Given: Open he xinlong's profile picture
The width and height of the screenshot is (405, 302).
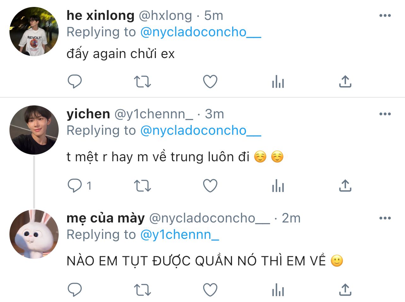Looking at the screenshot, I should [34, 32].
